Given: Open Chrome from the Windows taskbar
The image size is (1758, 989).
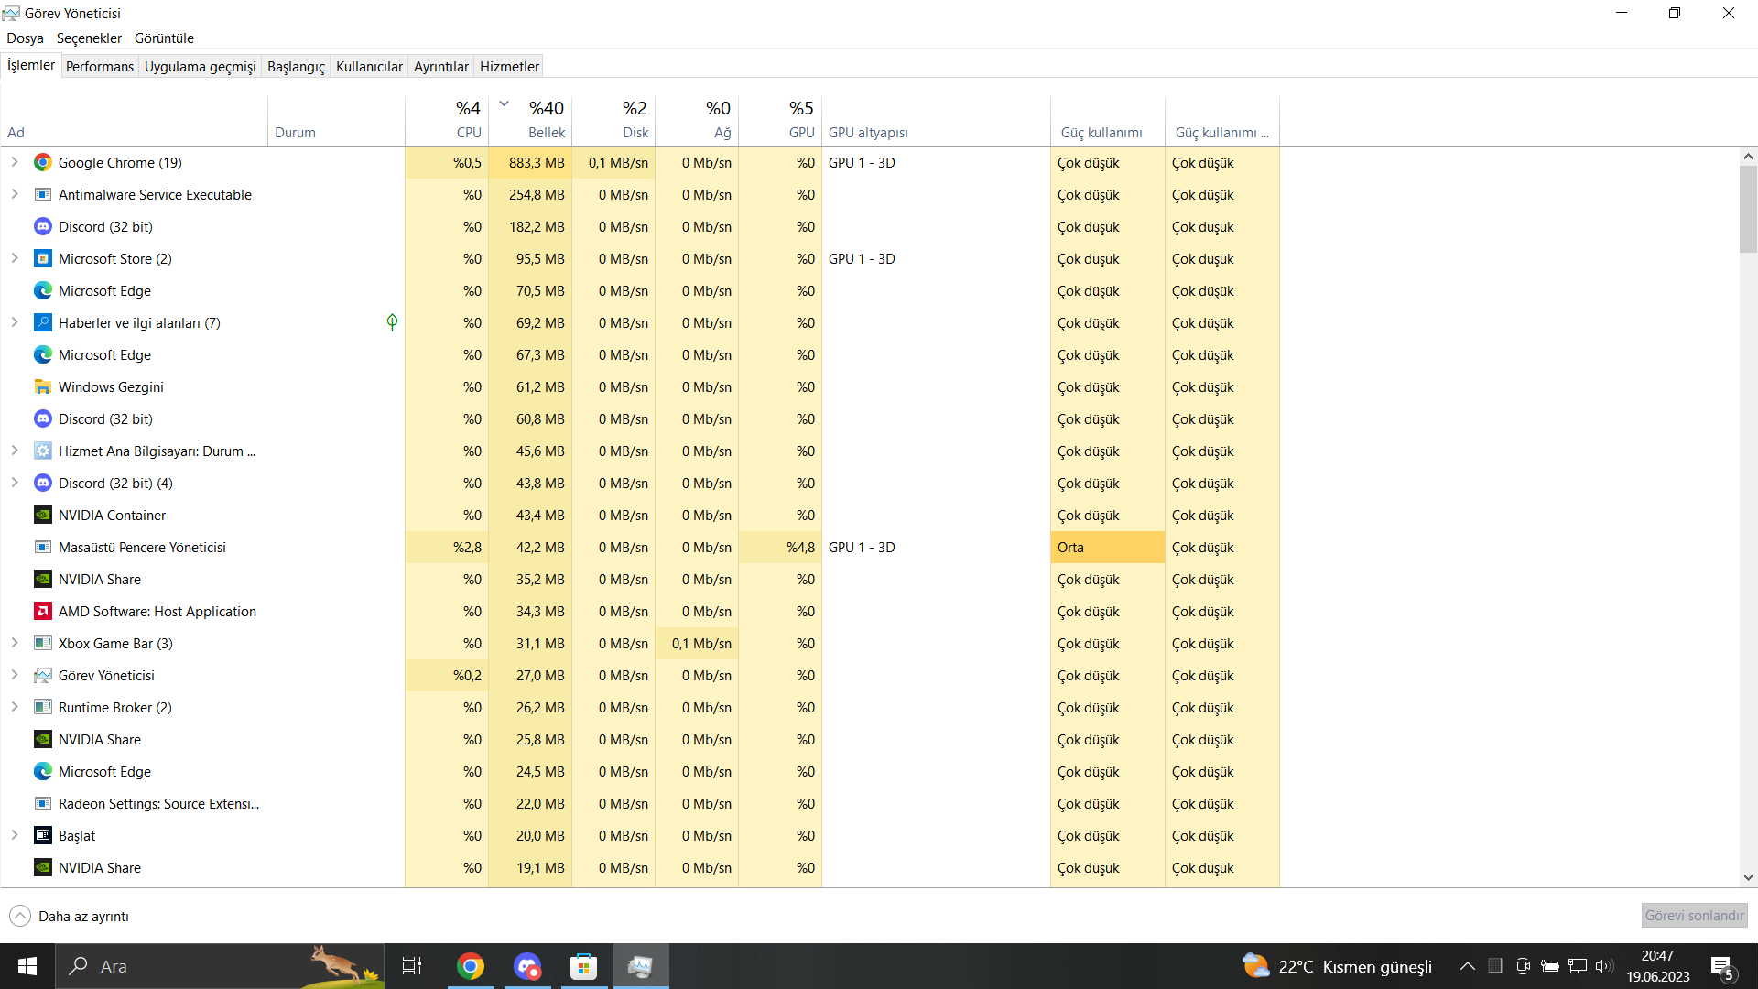Looking at the screenshot, I should click(471, 966).
